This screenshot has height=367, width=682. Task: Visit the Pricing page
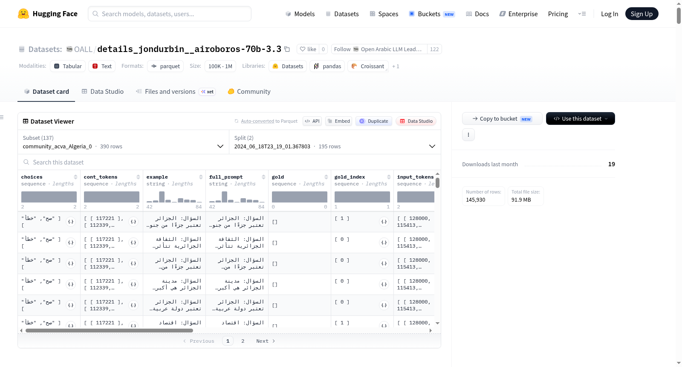558,14
